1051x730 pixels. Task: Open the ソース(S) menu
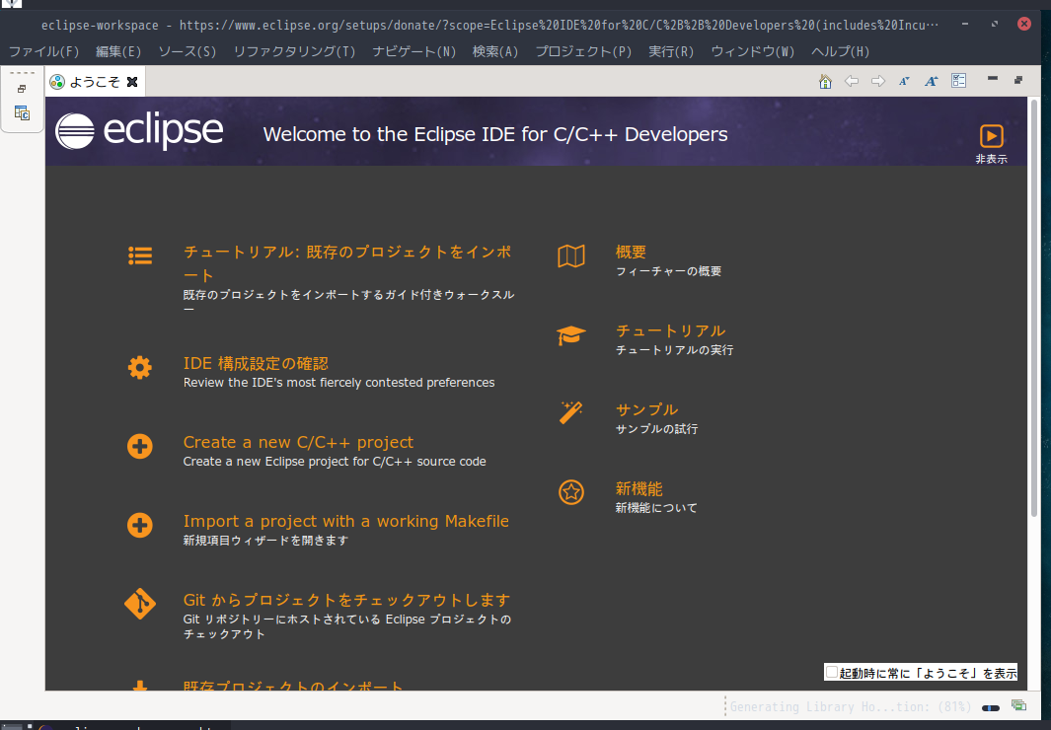pyautogui.click(x=187, y=51)
